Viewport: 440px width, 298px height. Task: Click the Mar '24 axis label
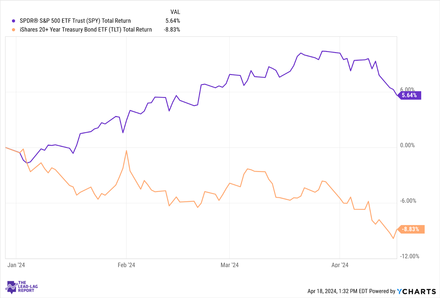coord(229,265)
